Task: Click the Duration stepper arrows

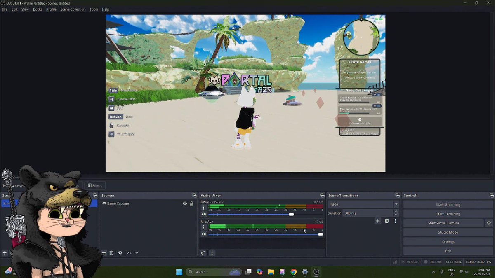Action: 396,213
